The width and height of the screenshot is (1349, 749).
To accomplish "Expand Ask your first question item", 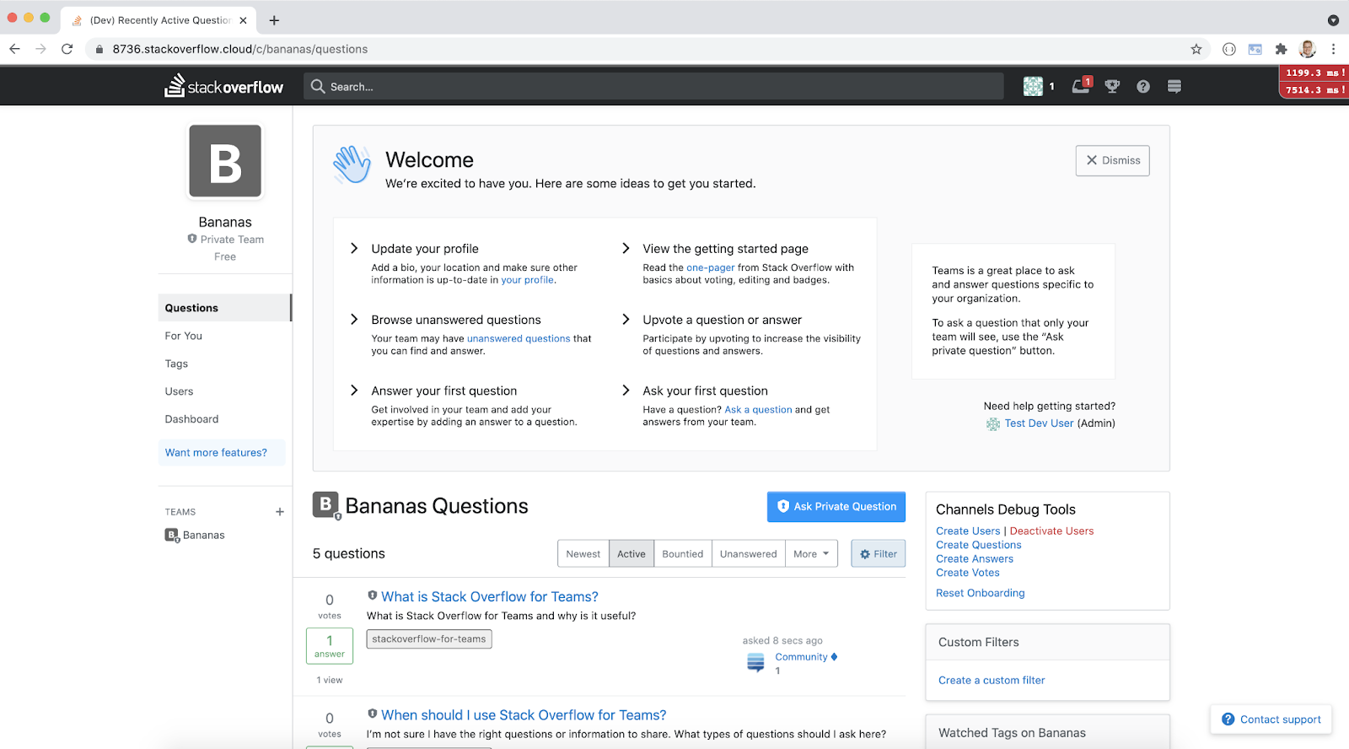I will [x=626, y=390].
